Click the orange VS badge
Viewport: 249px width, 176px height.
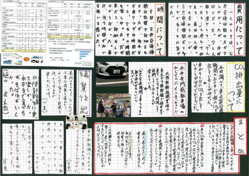click(x=27, y=59)
